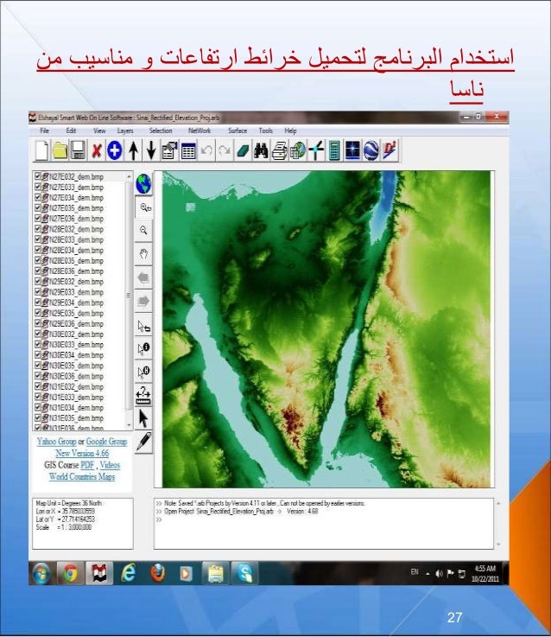Click the volume icon in system tray
This screenshot has width=551, height=637.
point(439,574)
